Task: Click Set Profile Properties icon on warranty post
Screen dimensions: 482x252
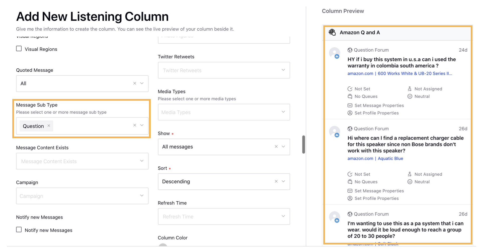Action: (x=350, y=113)
